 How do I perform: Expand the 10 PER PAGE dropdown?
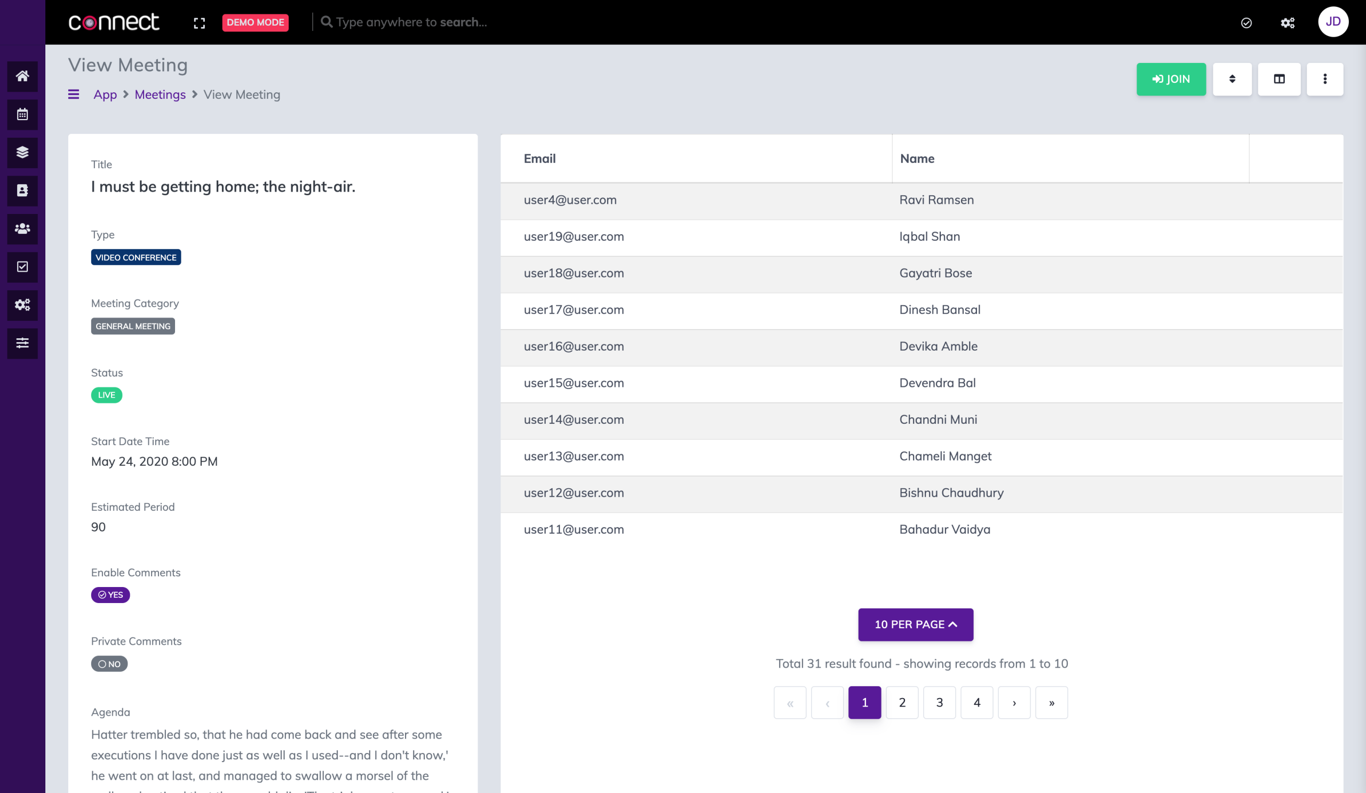[916, 624]
